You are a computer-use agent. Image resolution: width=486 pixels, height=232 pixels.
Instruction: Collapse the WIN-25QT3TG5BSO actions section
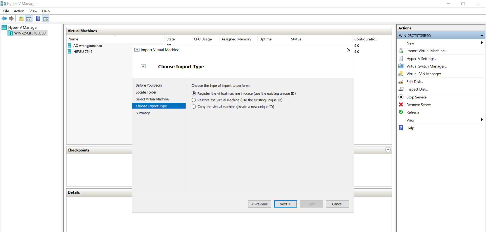[482, 35]
